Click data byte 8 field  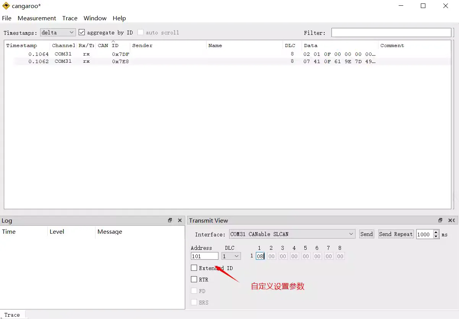pos(340,256)
